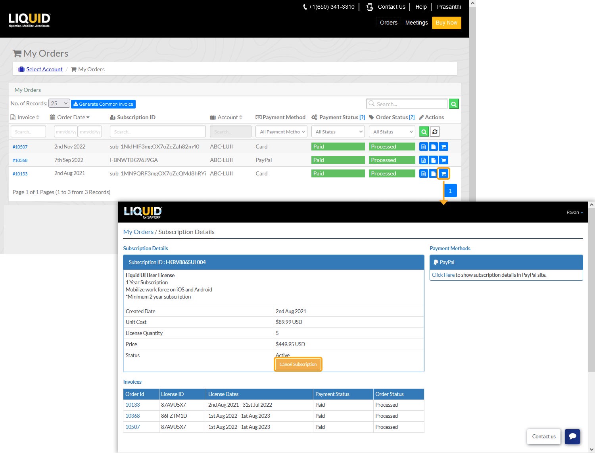595x453 pixels.
Task: Click Order Status help [?] link
Action: click(412, 117)
